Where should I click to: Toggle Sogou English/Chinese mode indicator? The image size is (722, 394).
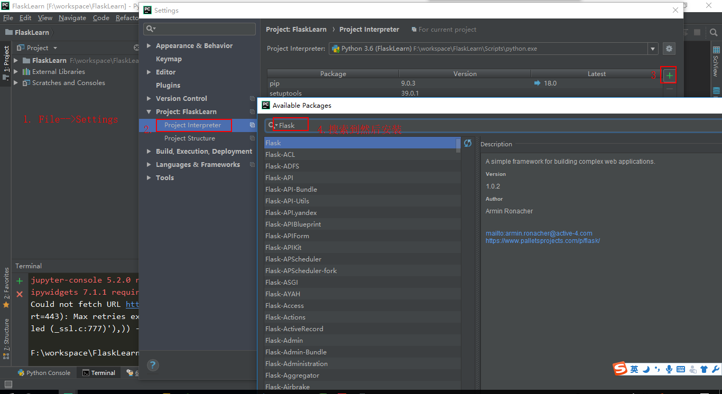[634, 369]
